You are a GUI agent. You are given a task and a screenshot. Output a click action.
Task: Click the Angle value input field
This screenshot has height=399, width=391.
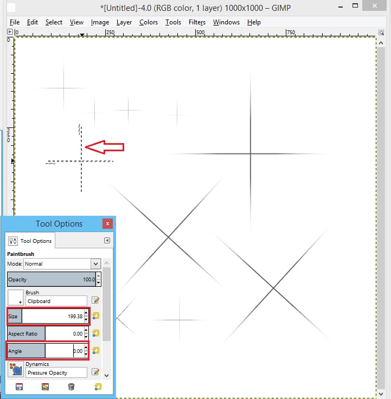65,351
